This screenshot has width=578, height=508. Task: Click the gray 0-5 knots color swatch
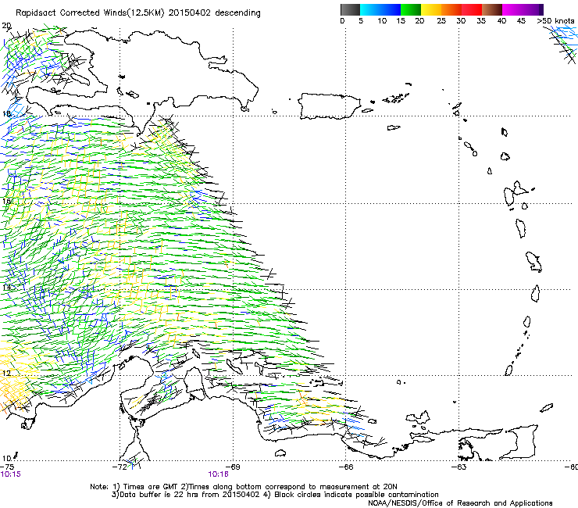[x=350, y=9]
